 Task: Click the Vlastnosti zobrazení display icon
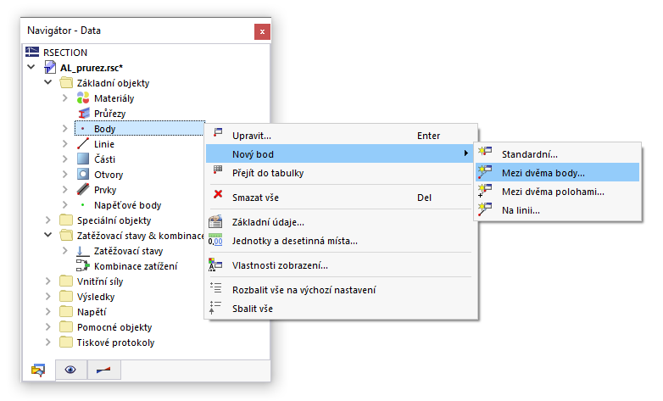[x=215, y=265]
